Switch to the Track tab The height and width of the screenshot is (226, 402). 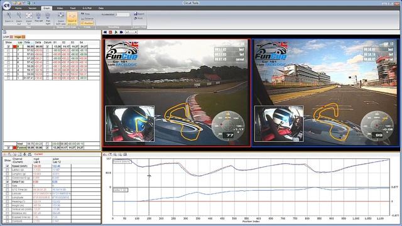(73, 8)
